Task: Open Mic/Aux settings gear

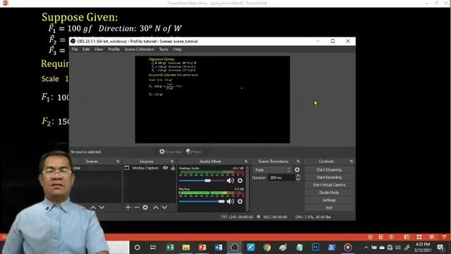Action: (240, 202)
